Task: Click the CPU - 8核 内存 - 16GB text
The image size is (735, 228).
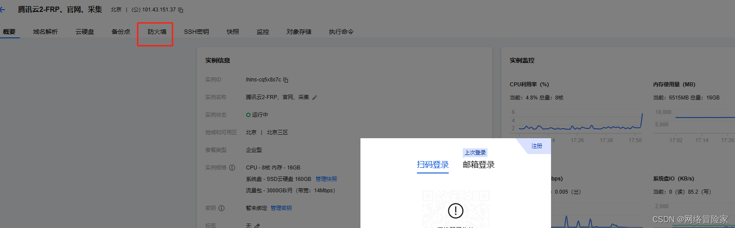Action: pyautogui.click(x=273, y=168)
